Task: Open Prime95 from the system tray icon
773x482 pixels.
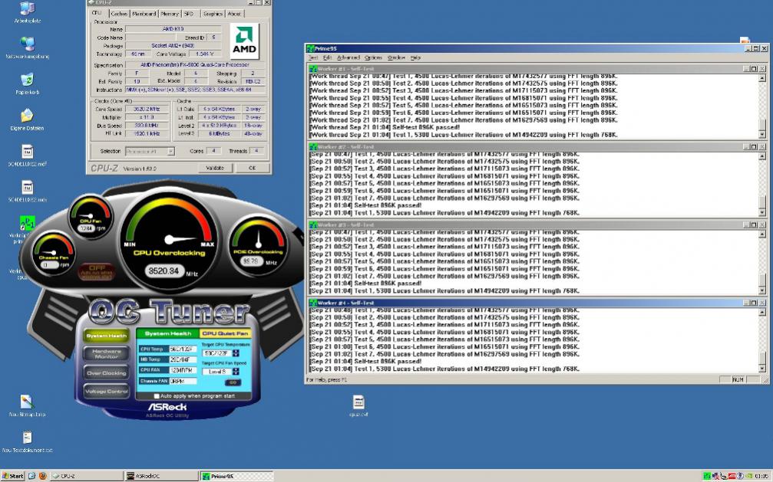Action: (708, 476)
